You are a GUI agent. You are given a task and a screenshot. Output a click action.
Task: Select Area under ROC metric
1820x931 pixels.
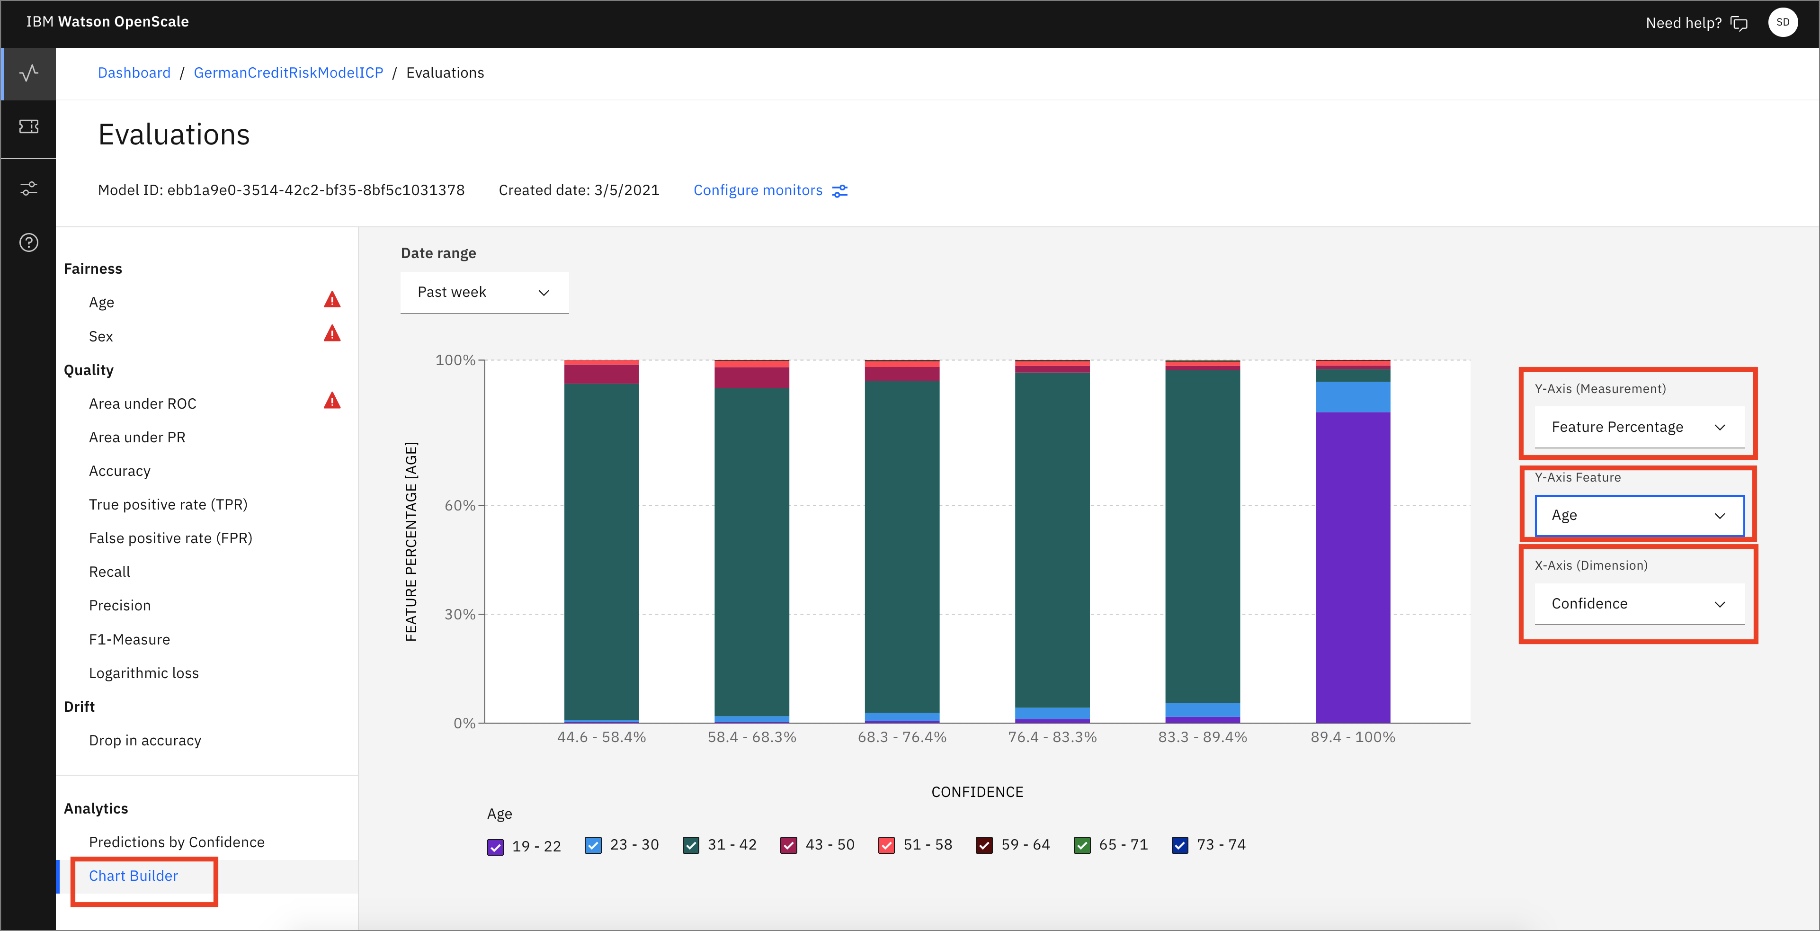[143, 403]
